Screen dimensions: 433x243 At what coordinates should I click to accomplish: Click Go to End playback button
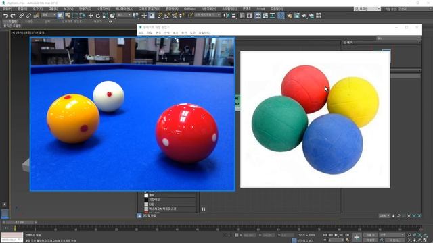click(347, 235)
